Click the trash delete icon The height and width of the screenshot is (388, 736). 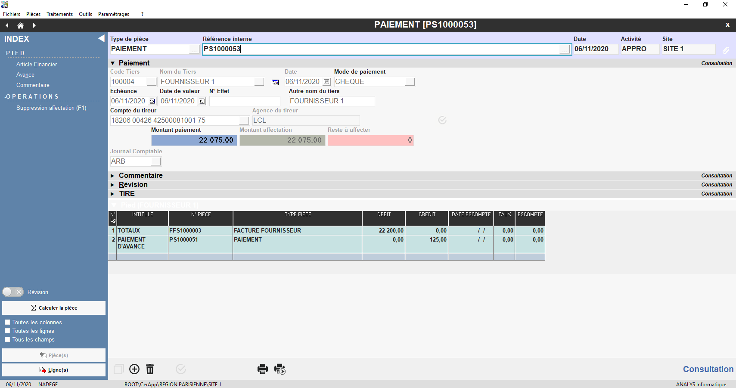[x=150, y=369]
